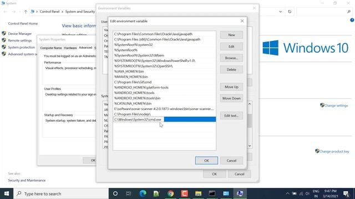Click New in Edit environment variable dialog
The height and width of the screenshot is (199, 355).
(x=231, y=35)
